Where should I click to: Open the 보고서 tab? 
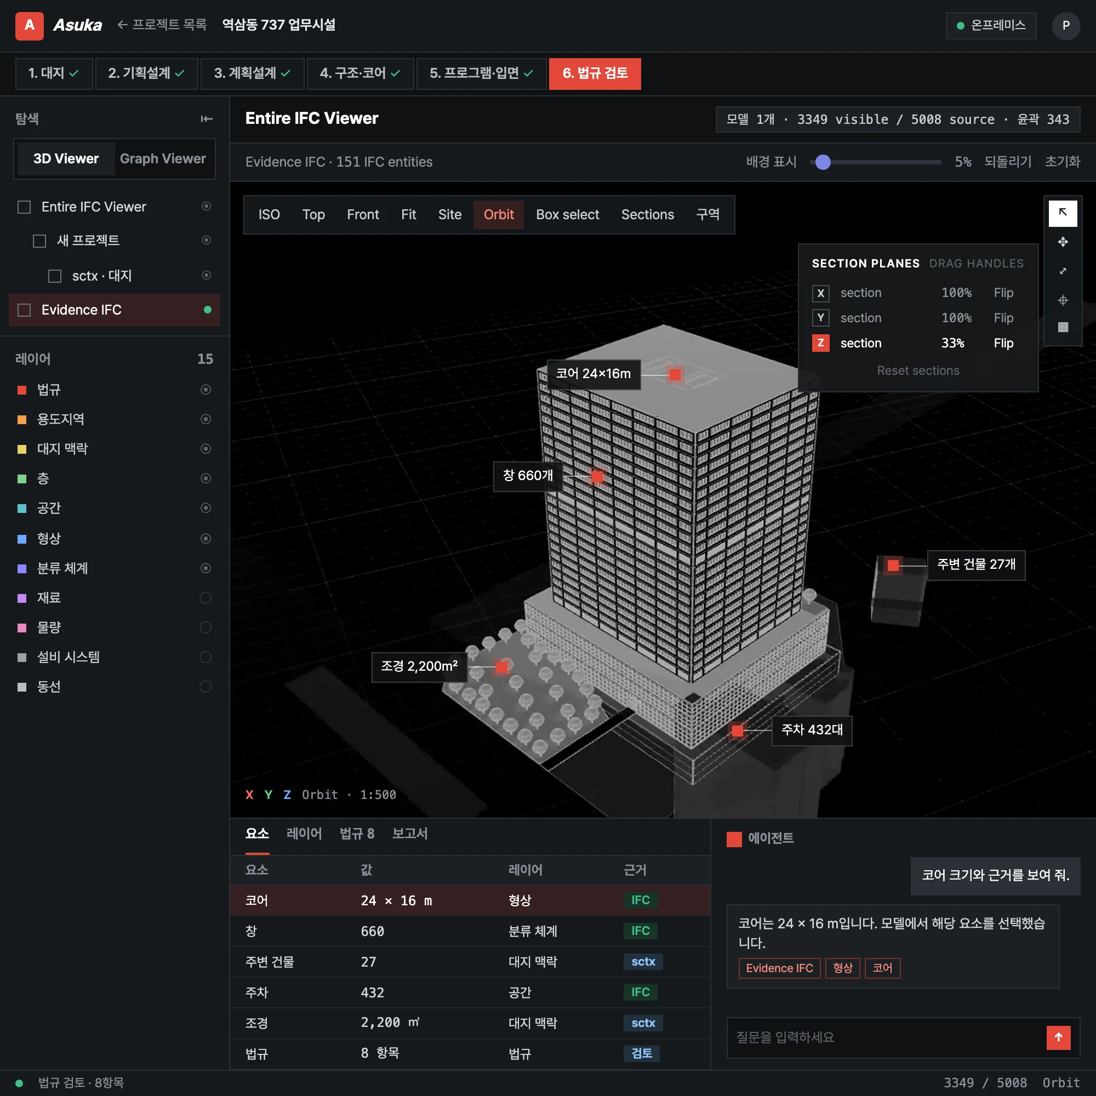409,834
